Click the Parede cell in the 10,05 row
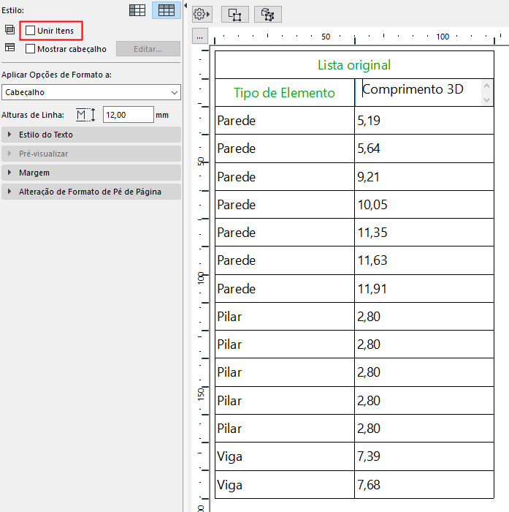 click(285, 205)
